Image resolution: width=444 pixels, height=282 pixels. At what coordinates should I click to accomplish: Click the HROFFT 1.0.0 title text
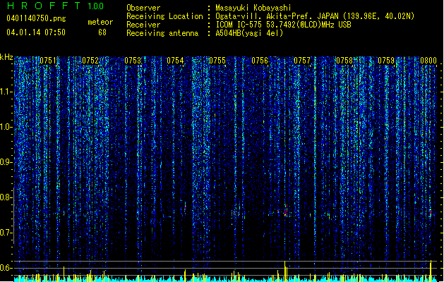pos(55,6)
